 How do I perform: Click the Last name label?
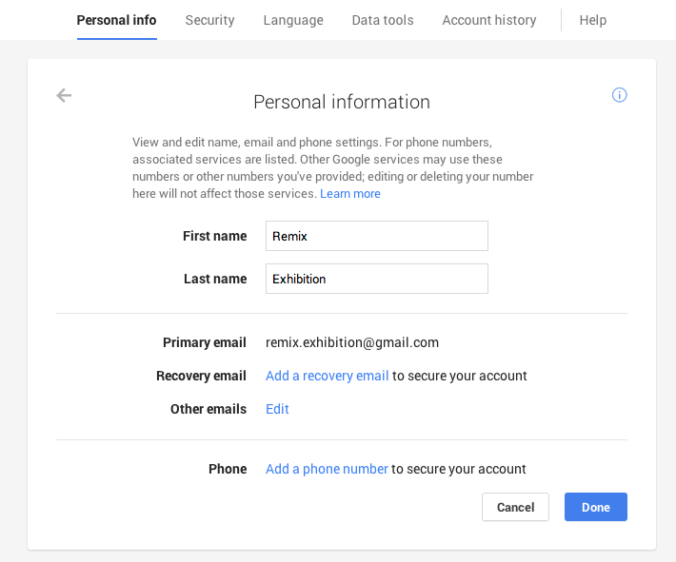pyautogui.click(x=215, y=279)
